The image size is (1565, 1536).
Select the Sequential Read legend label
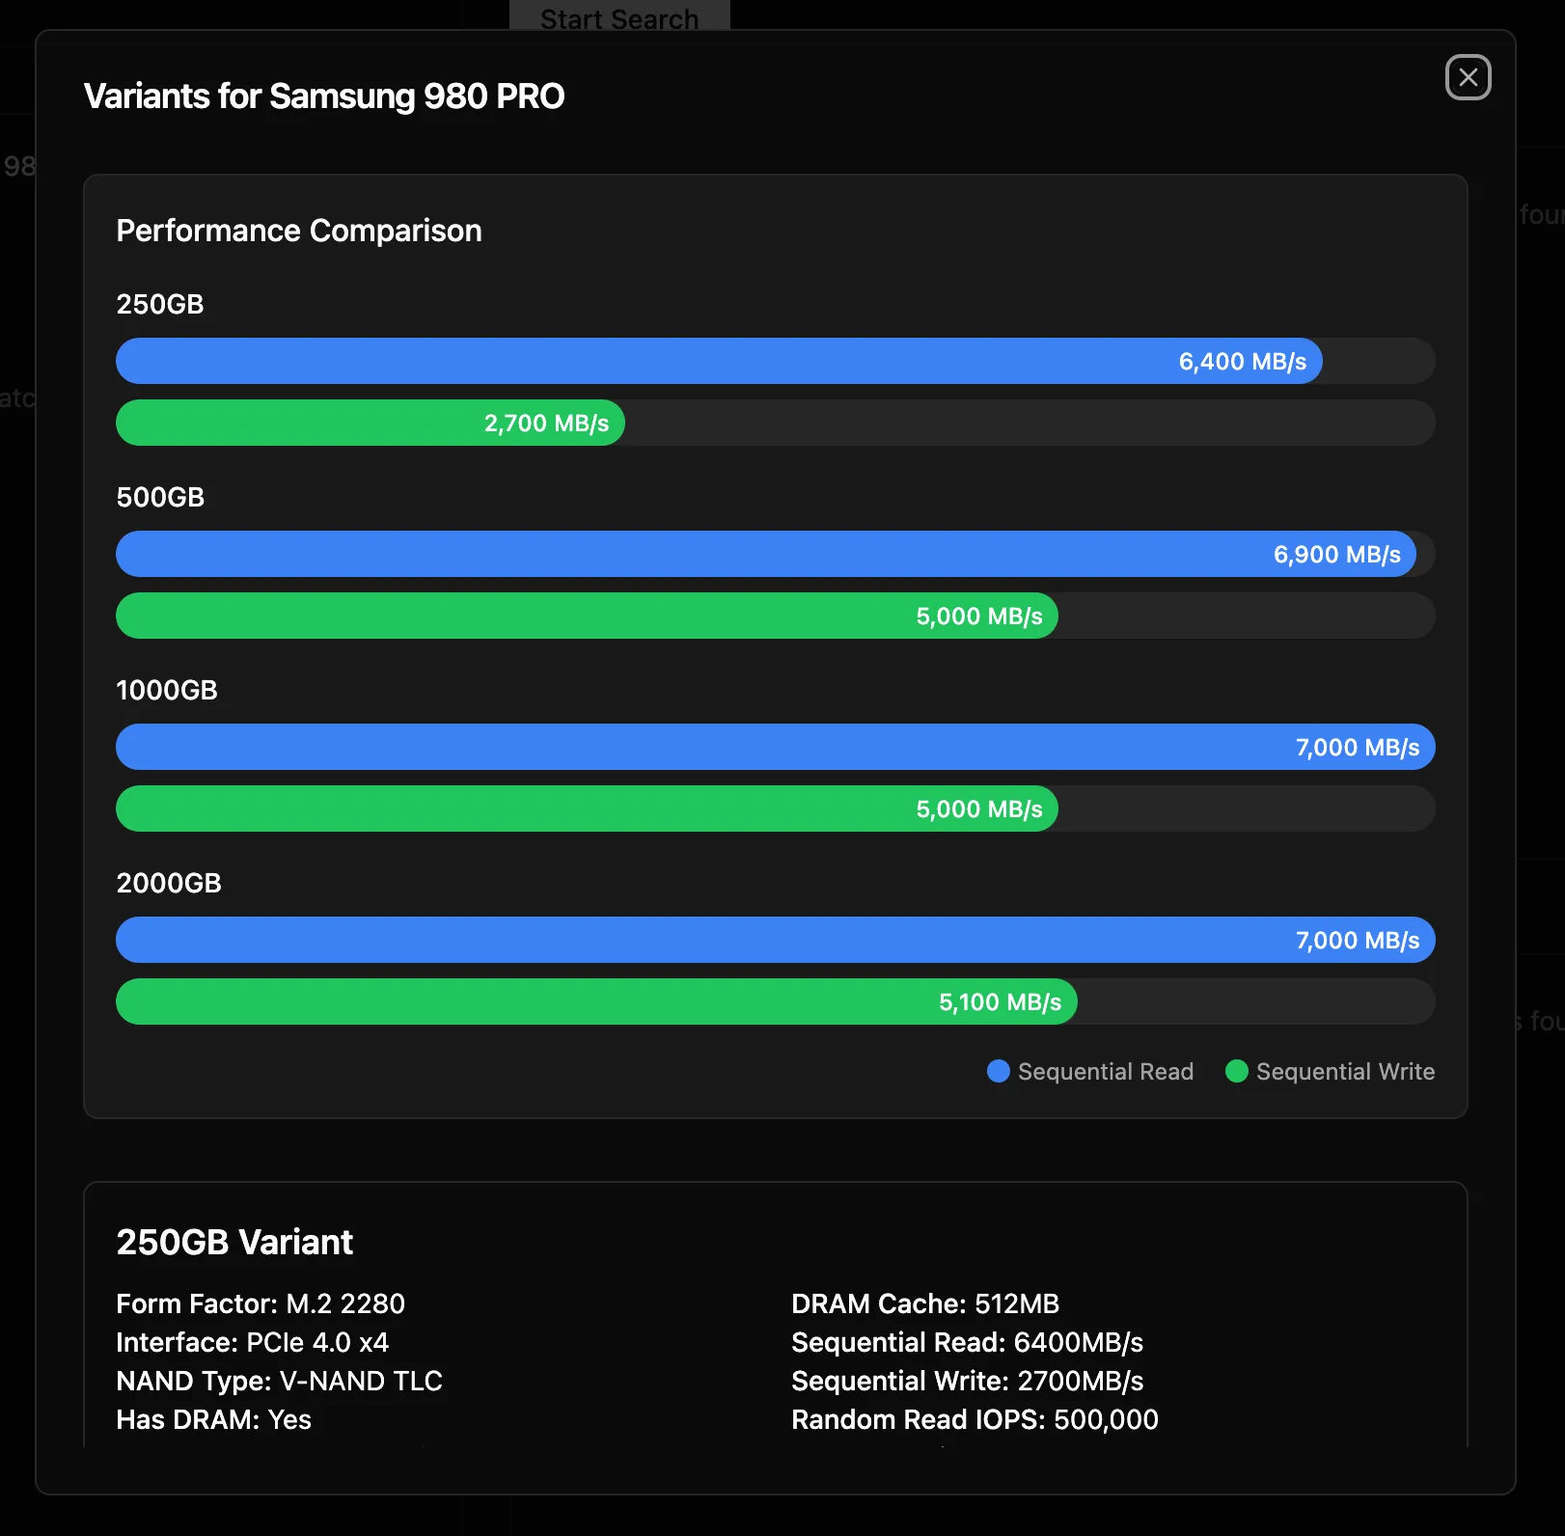(x=1106, y=1071)
